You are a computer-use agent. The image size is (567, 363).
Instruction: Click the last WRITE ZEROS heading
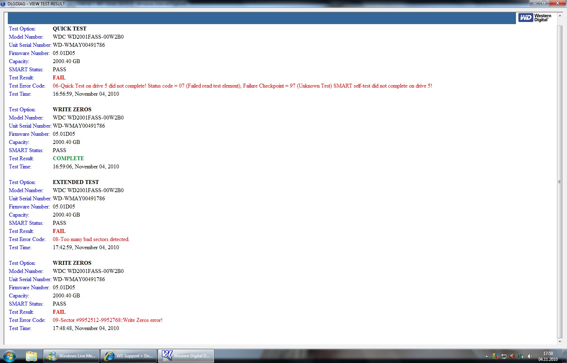[72, 263]
